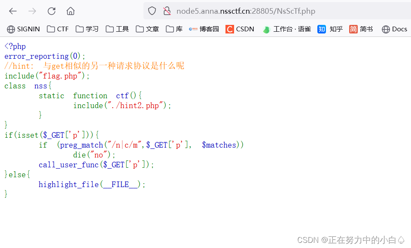Click the home button
Image resolution: width=411 pixels, height=248 pixels.
70,11
